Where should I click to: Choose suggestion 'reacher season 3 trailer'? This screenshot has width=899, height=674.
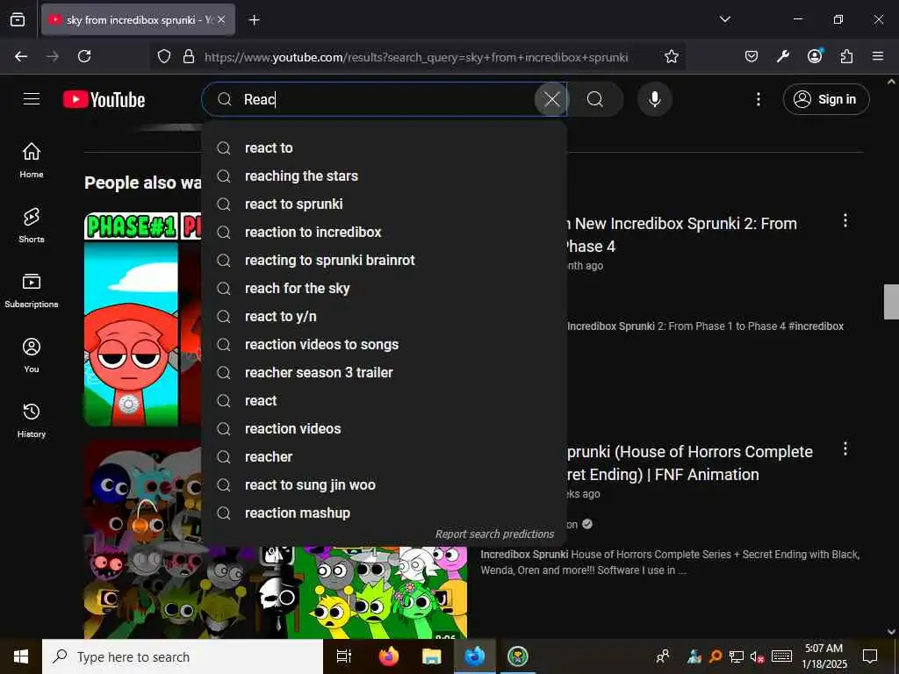pyautogui.click(x=385, y=372)
